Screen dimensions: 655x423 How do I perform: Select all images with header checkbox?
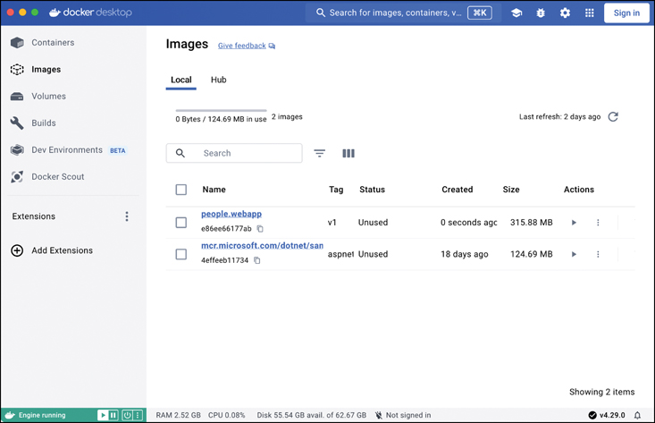pos(181,190)
